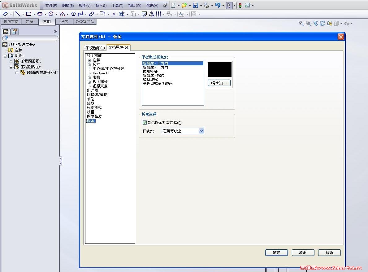This screenshot has width=368, height=272.
Task: Expand 168面板总展开w<4> in the feature tree
Action: point(17,73)
